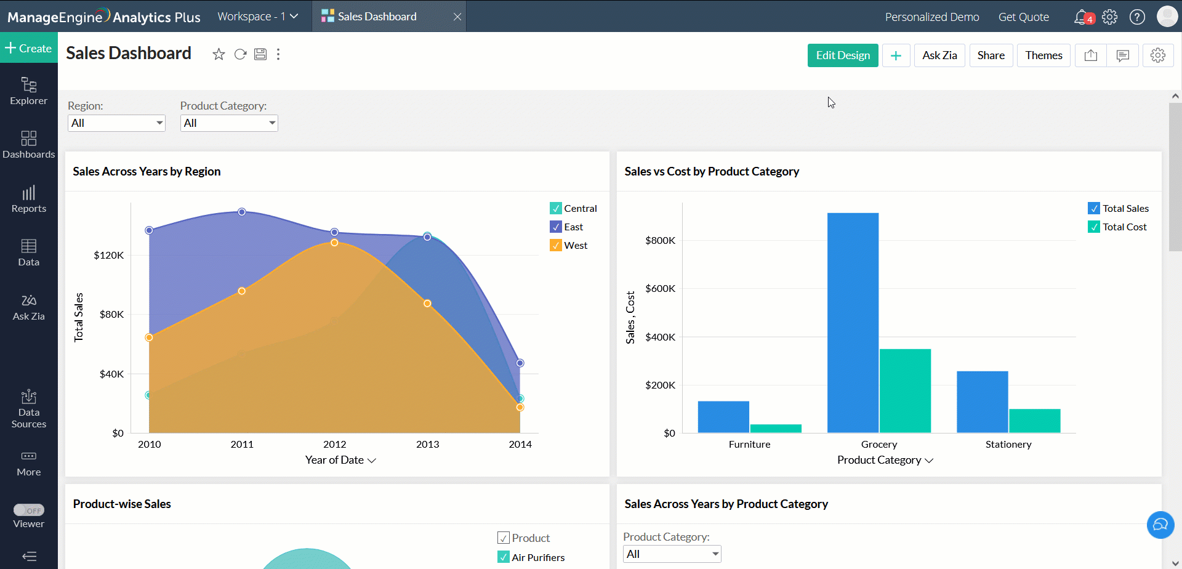The height and width of the screenshot is (569, 1182).
Task: Uncheck the Central legend checkbox
Action: click(556, 208)
